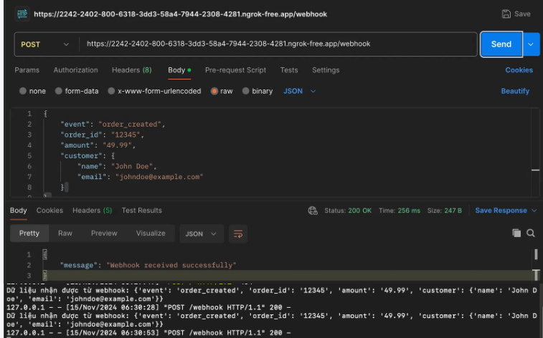Open the request Settings tab
The height and width of the screenshot is (338, 543).
326,70
